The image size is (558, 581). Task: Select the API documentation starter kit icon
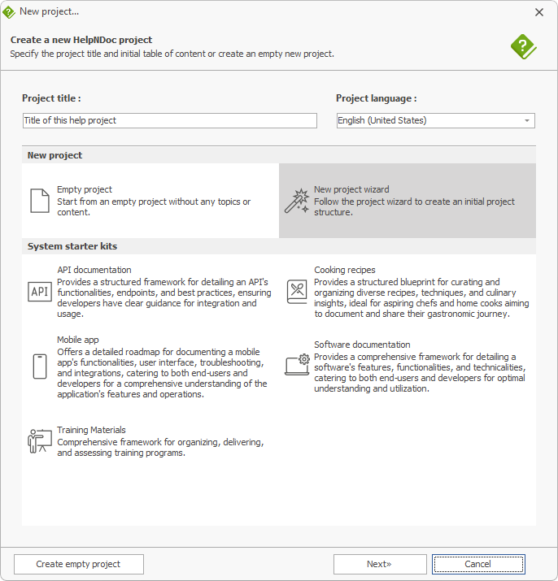(40, 292)
